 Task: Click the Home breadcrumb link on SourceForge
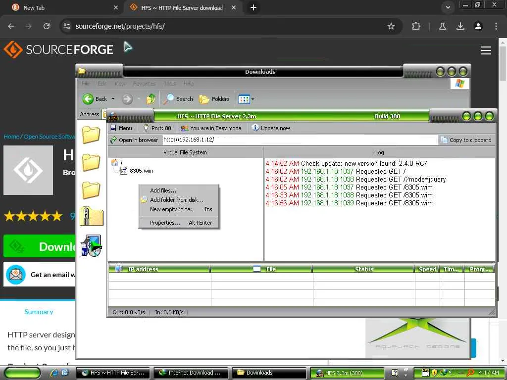click(11, 137)
